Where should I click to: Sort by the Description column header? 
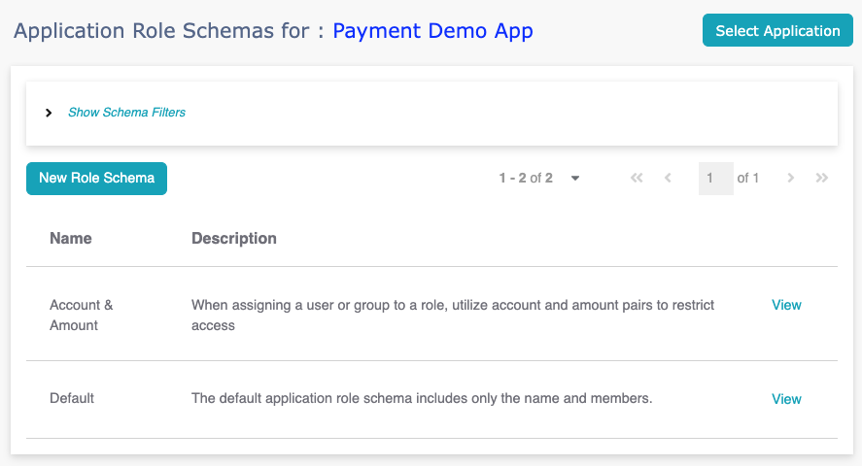point(233,238)
